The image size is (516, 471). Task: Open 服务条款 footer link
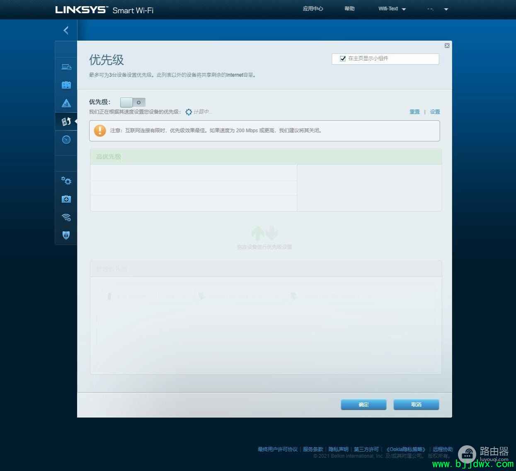[313, 449]
